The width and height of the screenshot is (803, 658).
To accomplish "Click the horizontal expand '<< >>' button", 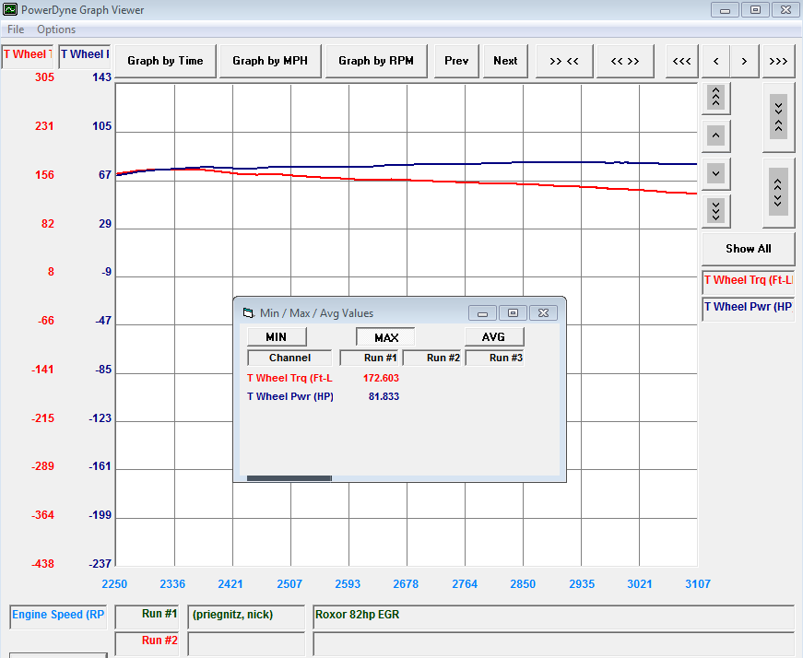I will (624, 61).
